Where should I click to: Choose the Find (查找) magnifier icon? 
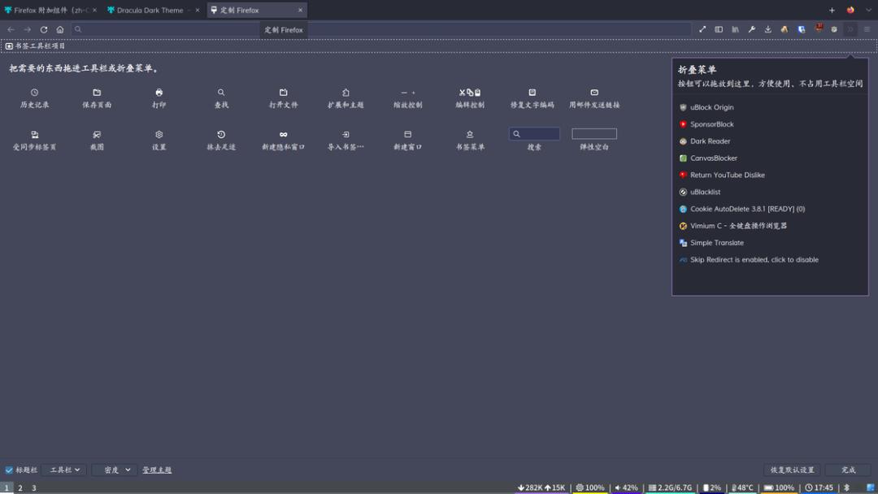[x=221, y=93]
